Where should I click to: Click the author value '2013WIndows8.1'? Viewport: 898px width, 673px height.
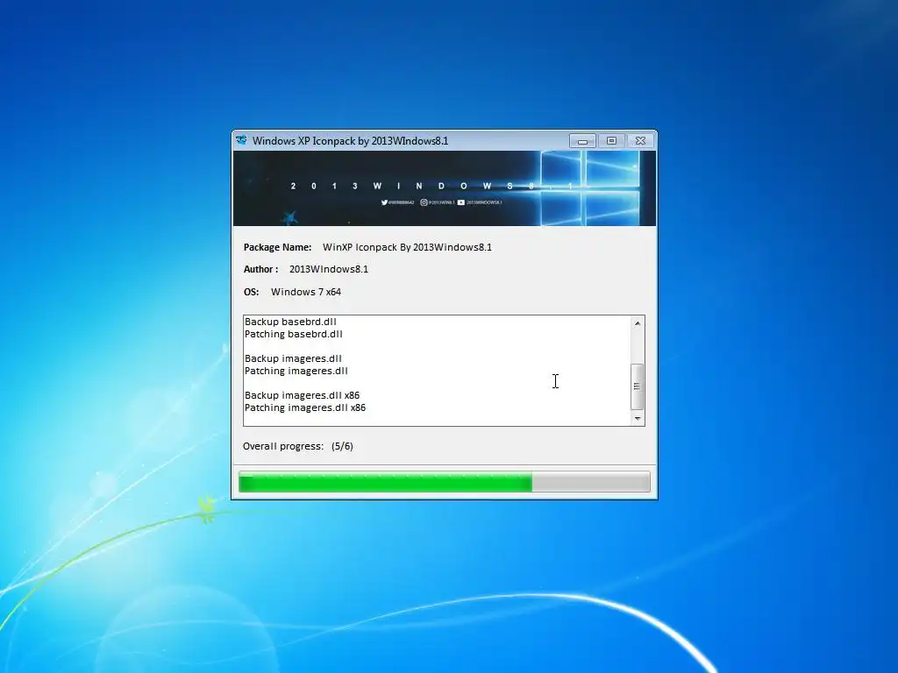coord(329,269)
